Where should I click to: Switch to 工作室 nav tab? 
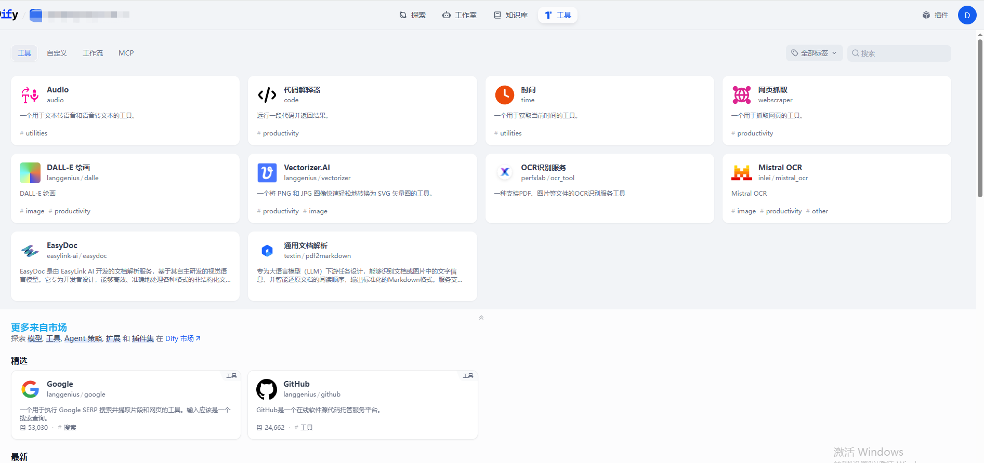click(x=460, y=15)
